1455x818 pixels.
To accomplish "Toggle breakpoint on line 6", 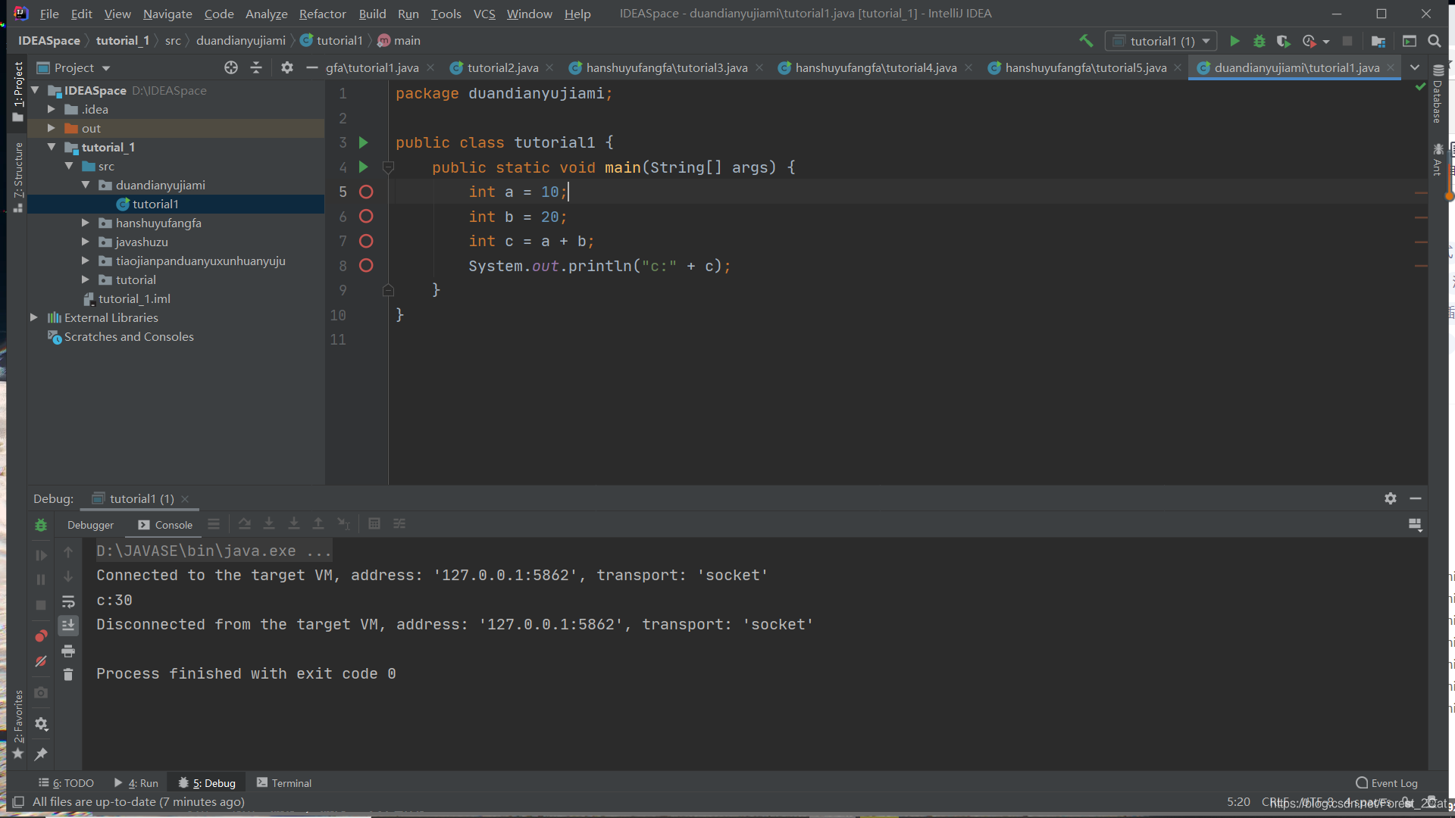I will [x=367, y=215].
